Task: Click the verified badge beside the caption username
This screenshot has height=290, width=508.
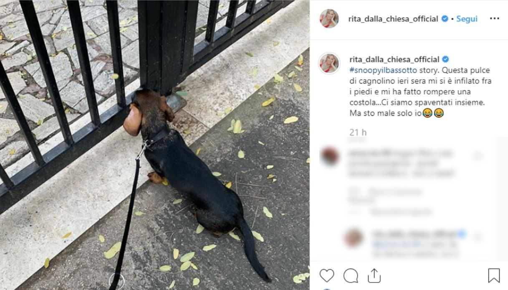Action: (445, 59)
